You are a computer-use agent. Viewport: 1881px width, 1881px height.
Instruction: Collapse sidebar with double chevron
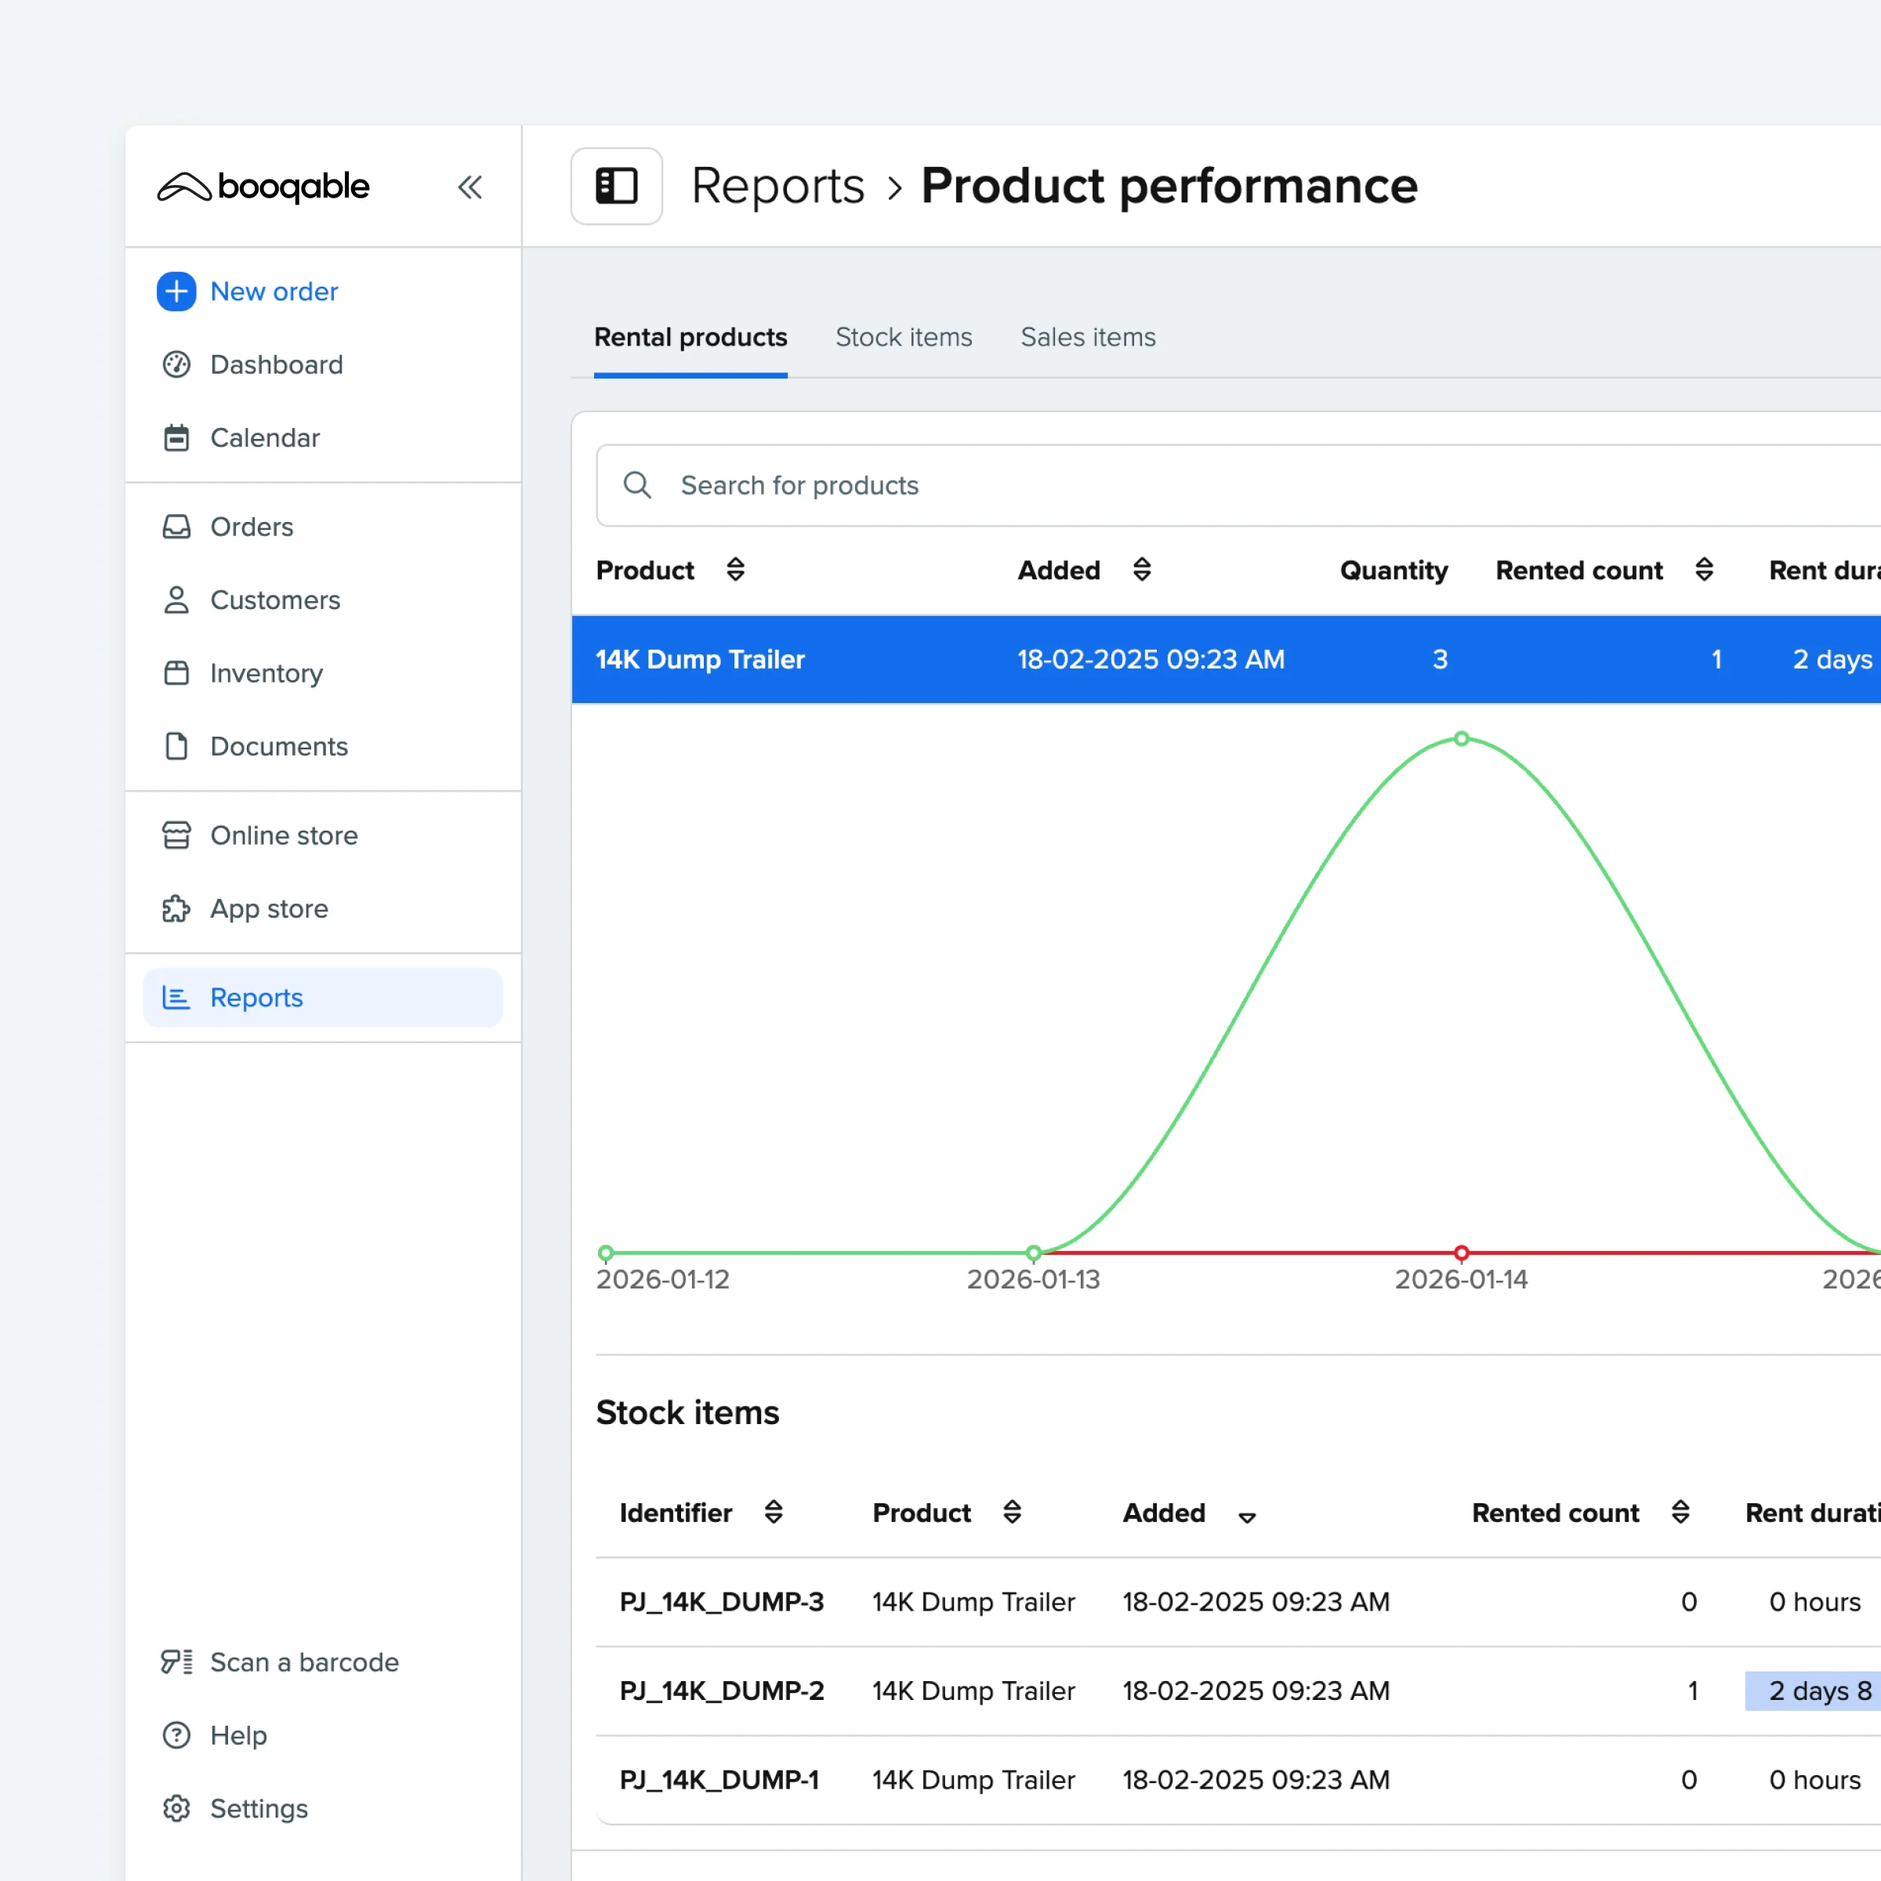click(470, 187)
